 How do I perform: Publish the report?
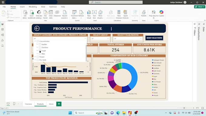(144, 13)
